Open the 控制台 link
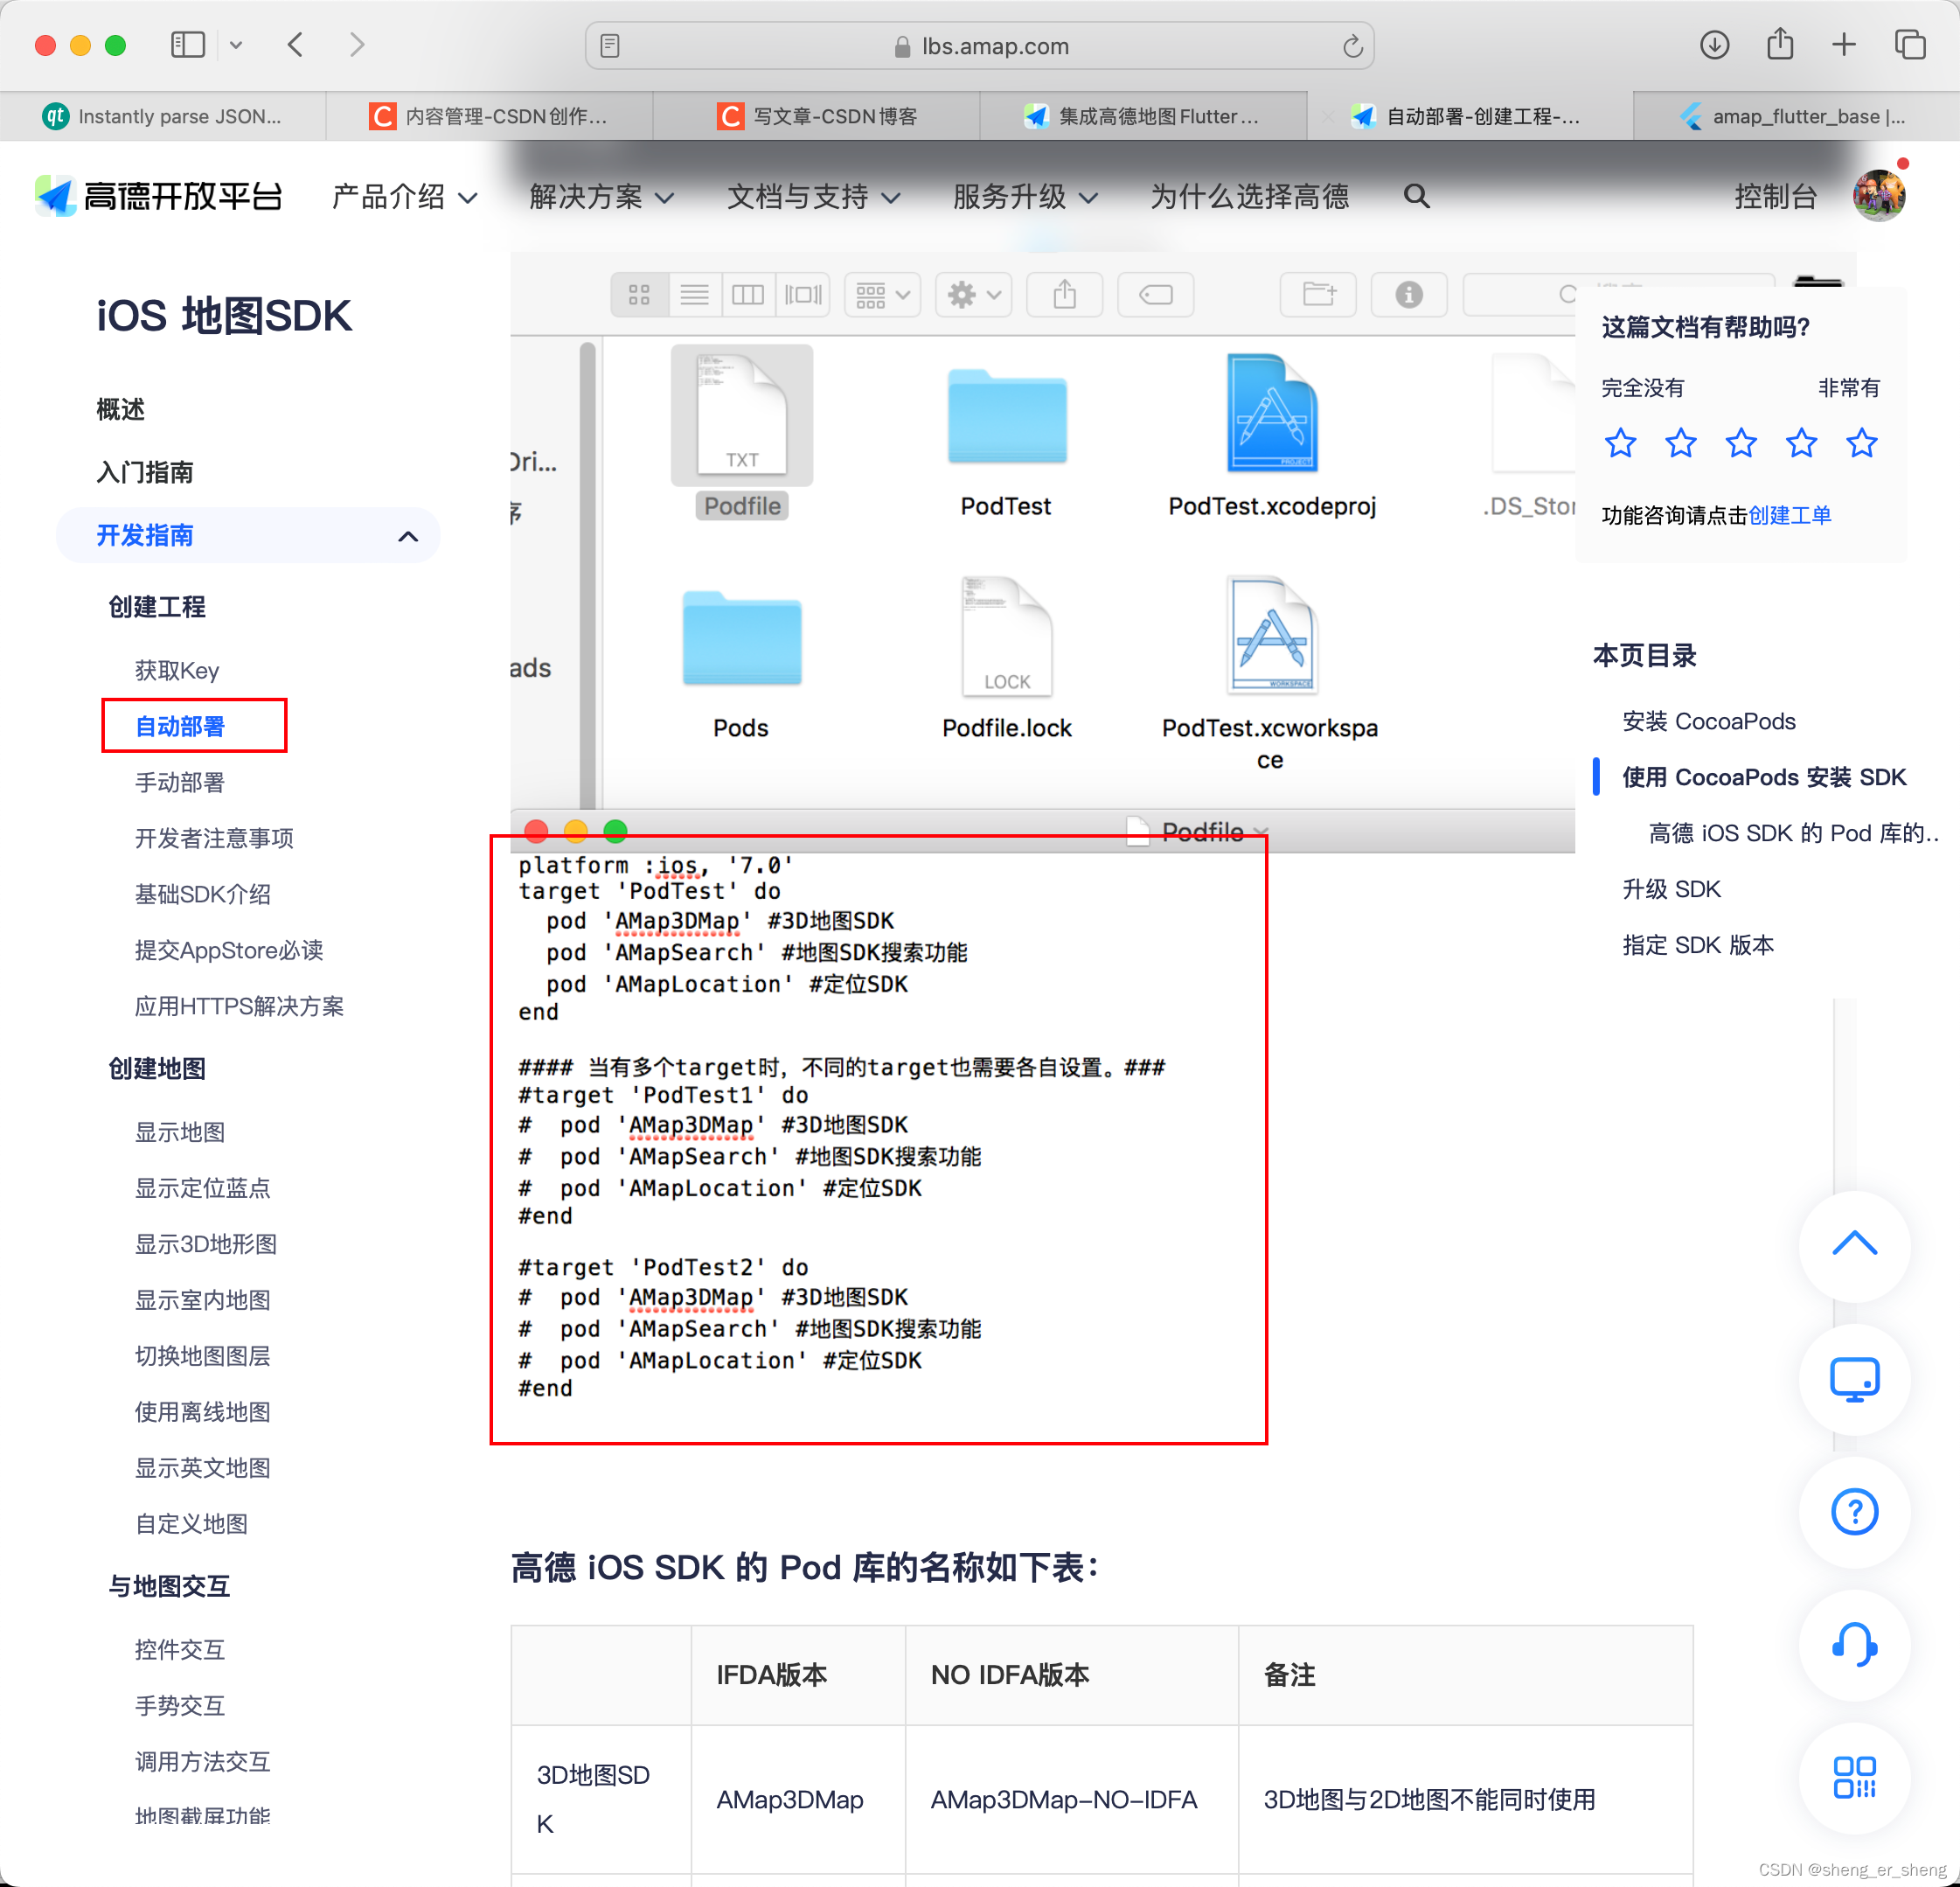This screenshot has width=1960, height=1887. point(1775,196)
